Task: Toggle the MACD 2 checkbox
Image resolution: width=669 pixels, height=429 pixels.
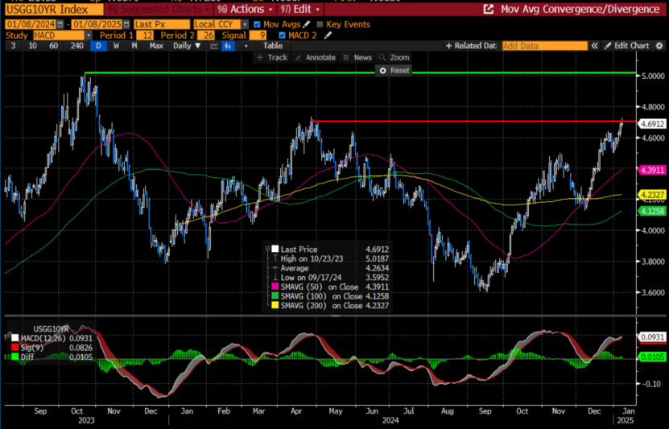Action: pos(280,35)
